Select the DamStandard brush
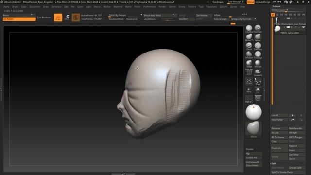 pyautogui.click(x=258, y=46)
